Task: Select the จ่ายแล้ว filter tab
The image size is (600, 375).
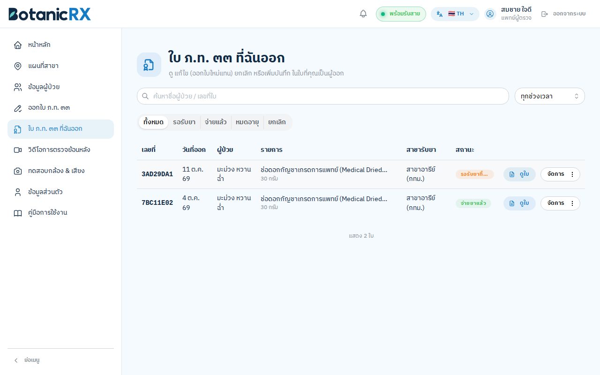Action: coord(216,122)
